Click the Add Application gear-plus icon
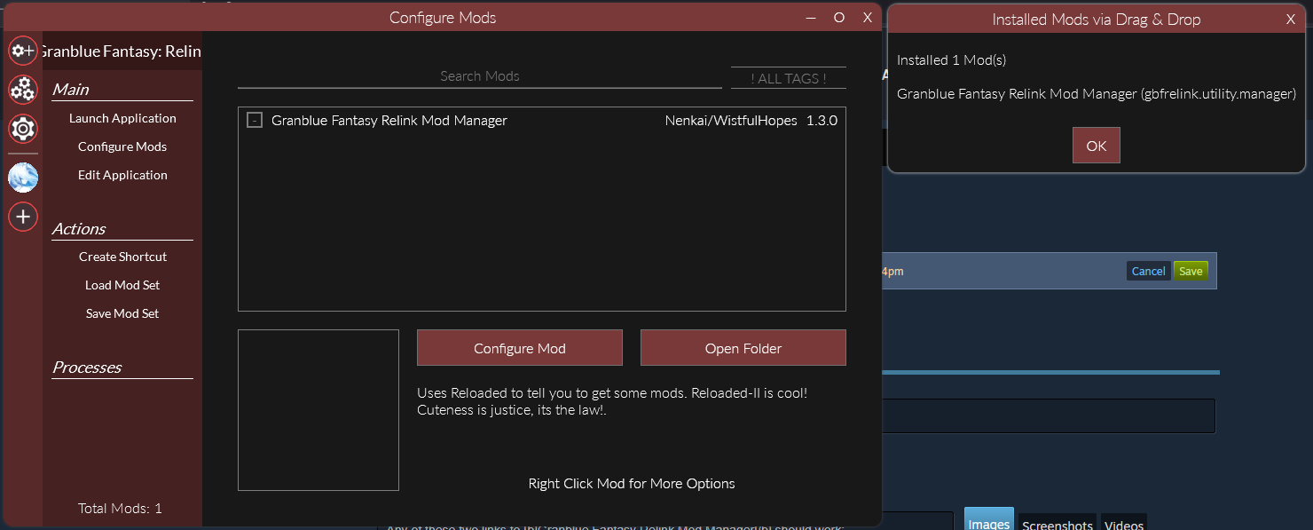Screen dimensions: 1313x530 (x=23, y=51)
